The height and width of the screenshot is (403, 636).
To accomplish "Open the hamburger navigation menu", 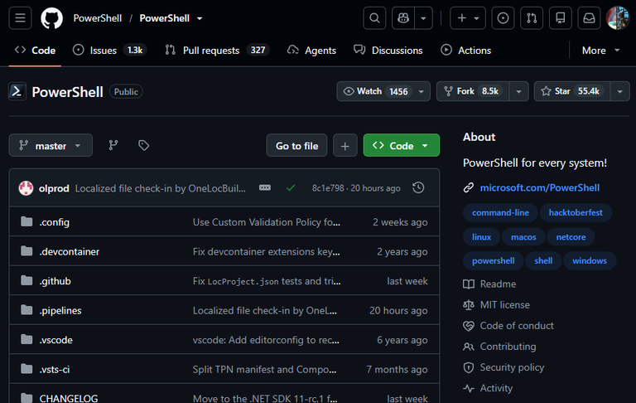I will pyautogui.click(x=20, y=18).
